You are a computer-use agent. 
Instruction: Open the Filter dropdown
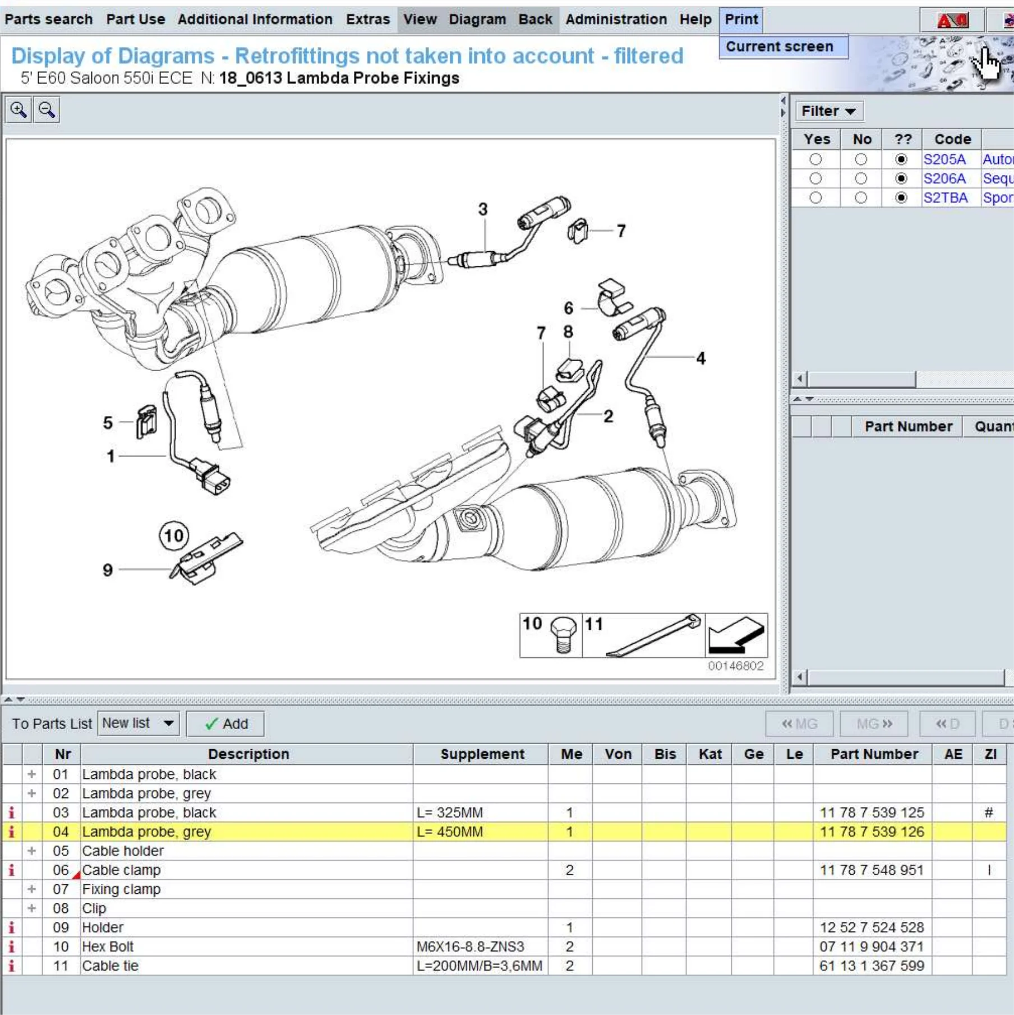tap(828, 111)
